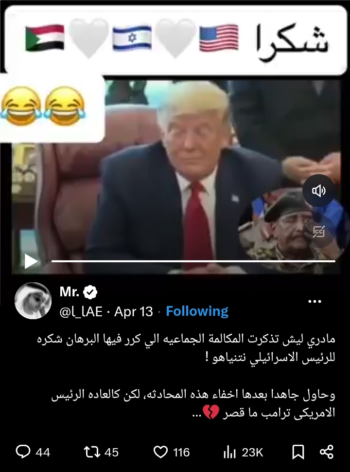Click the video frame area
Image resolution: width=350 pixels, height=472 pixels.
click(176, 177)
